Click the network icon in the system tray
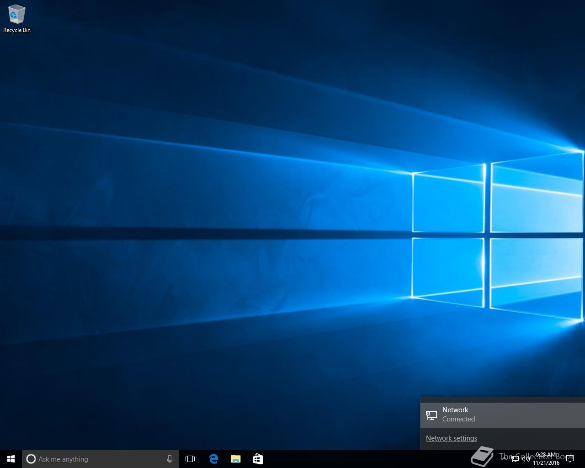585x468 pixels. (515, 459)
